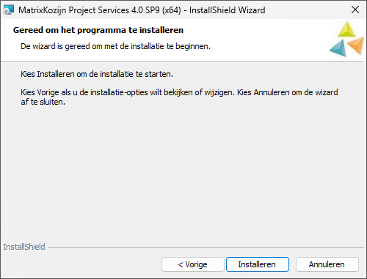Click the subtitle De wizard is gereed
367x279 pixels.
click(x=115, y=46)
